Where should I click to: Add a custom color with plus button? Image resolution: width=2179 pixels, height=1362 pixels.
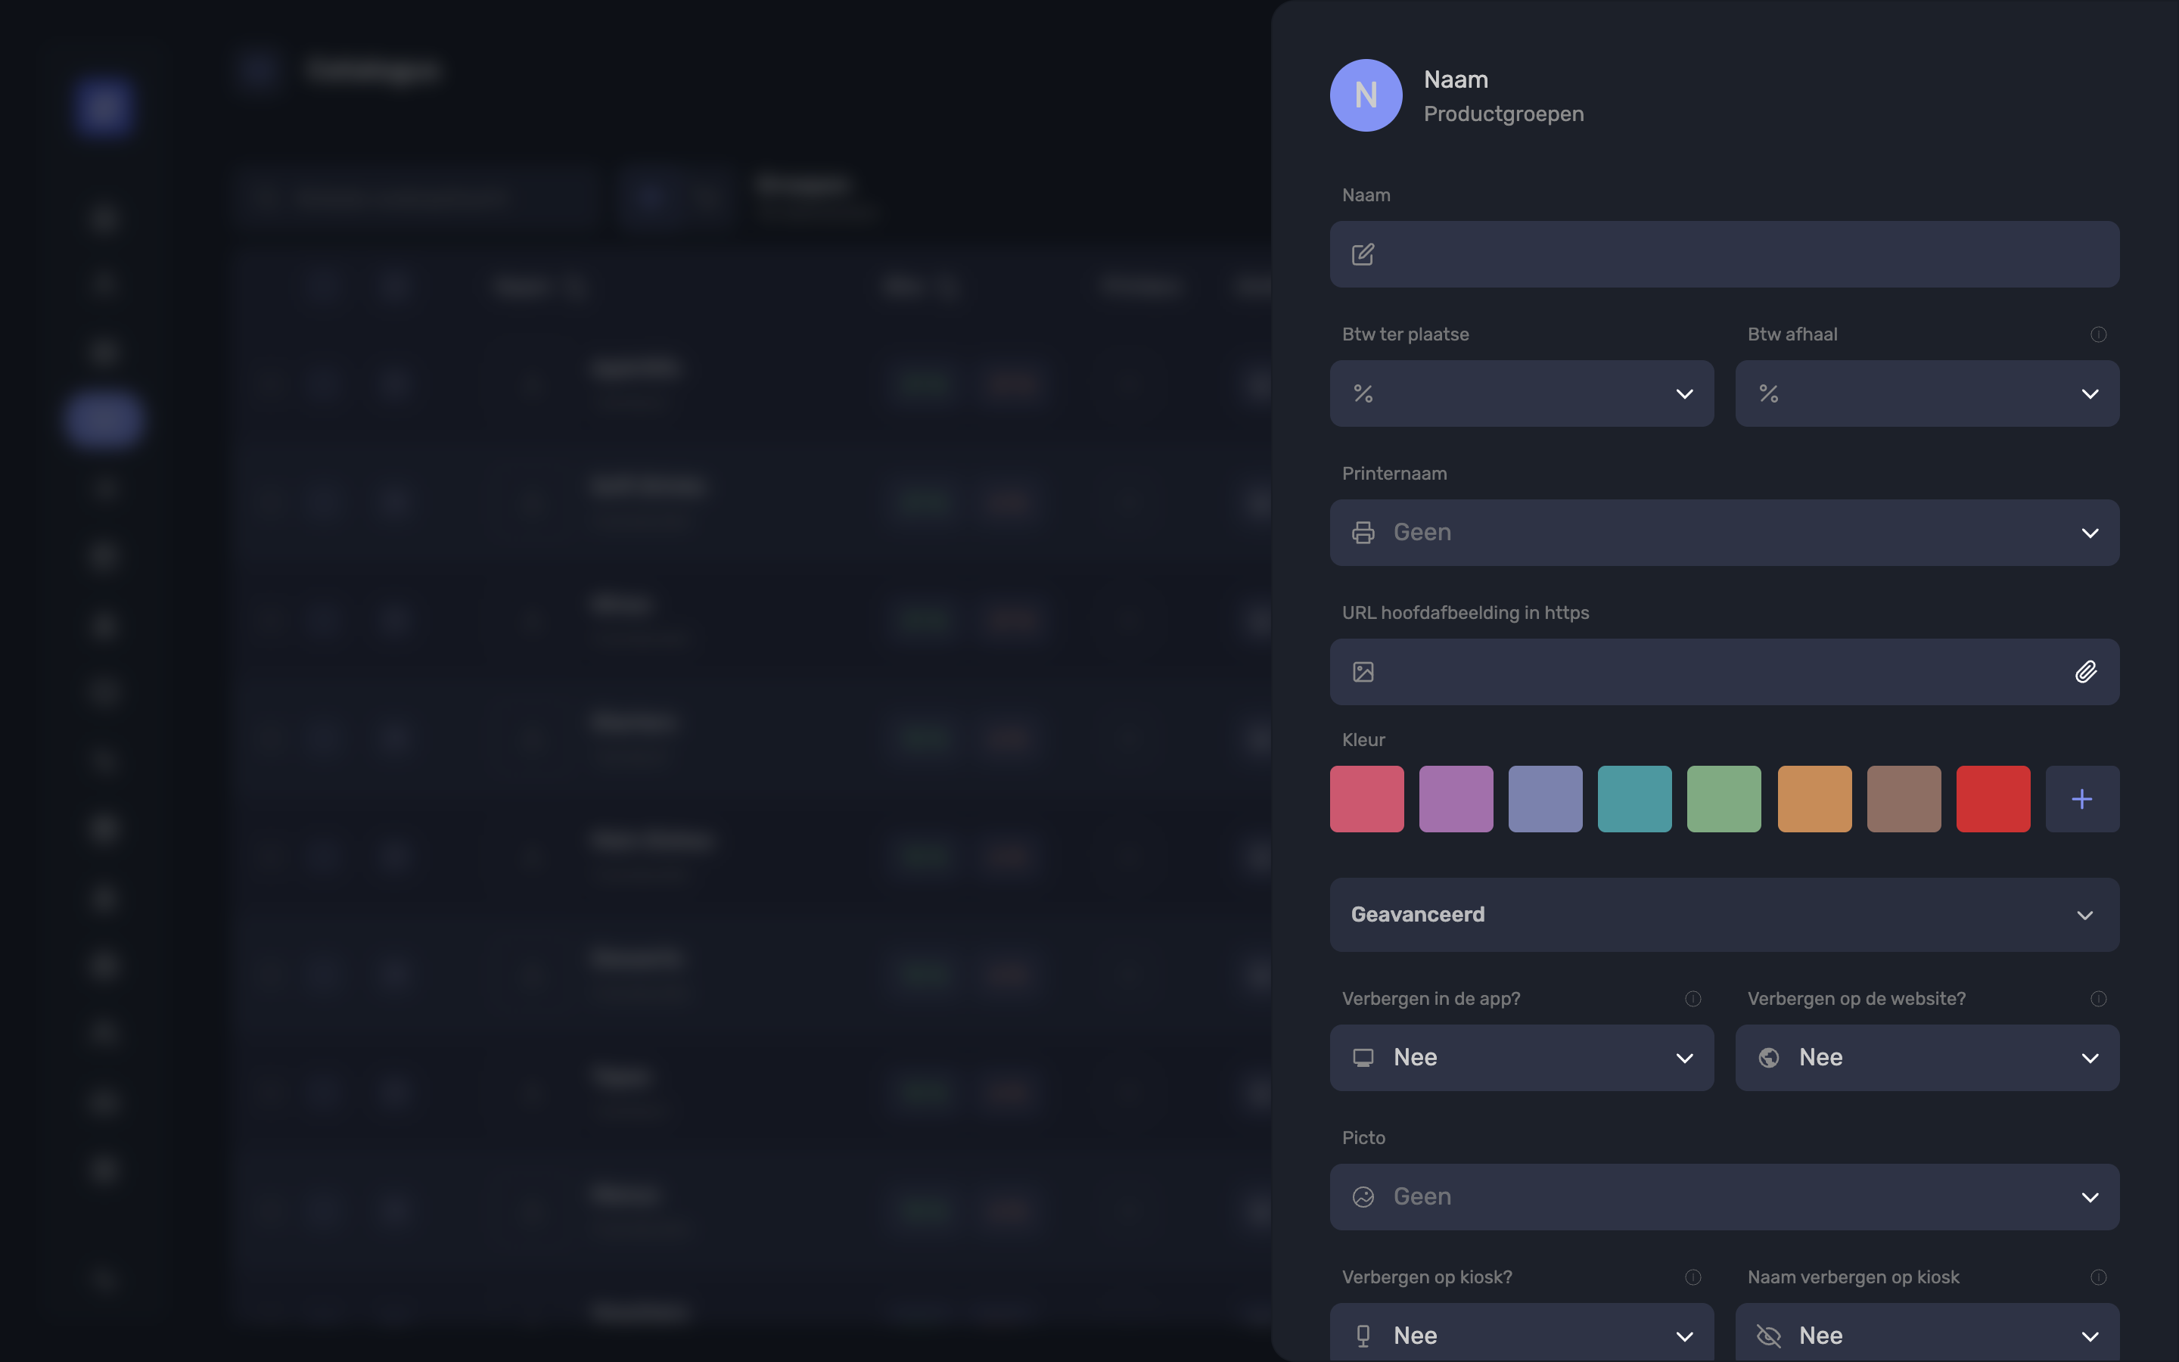point(2081,799)
